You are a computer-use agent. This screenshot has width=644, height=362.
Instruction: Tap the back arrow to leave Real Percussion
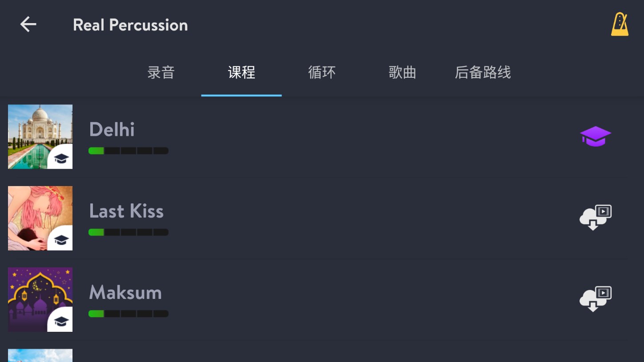tap(28, 24)
